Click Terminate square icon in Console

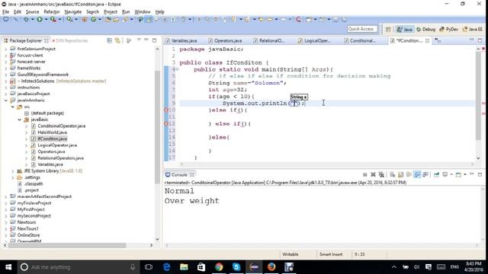[364, 174]
